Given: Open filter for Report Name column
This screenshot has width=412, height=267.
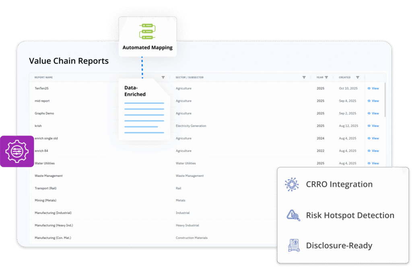Looking at the screenshot, I should coord(163,77).
